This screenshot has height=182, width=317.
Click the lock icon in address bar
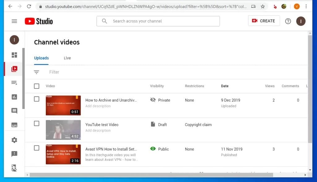[41, 7]
